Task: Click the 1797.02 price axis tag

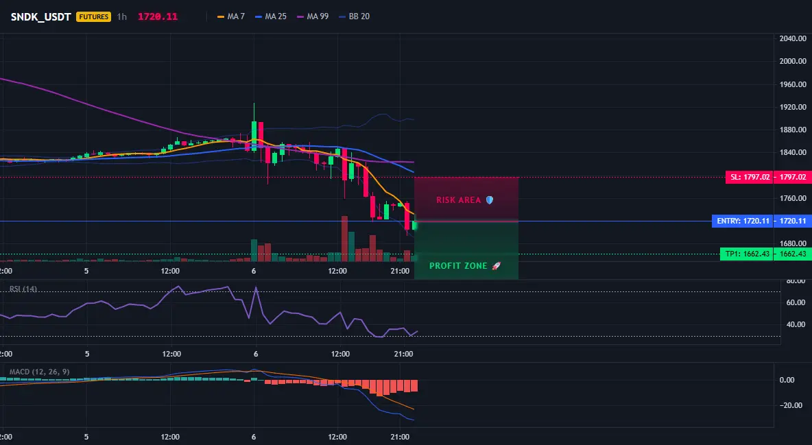Action: click(793, 177)
